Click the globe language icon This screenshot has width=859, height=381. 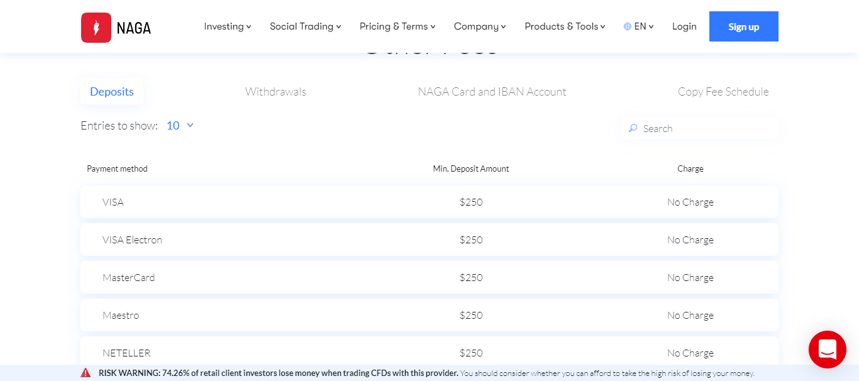[x=628, y=26]
